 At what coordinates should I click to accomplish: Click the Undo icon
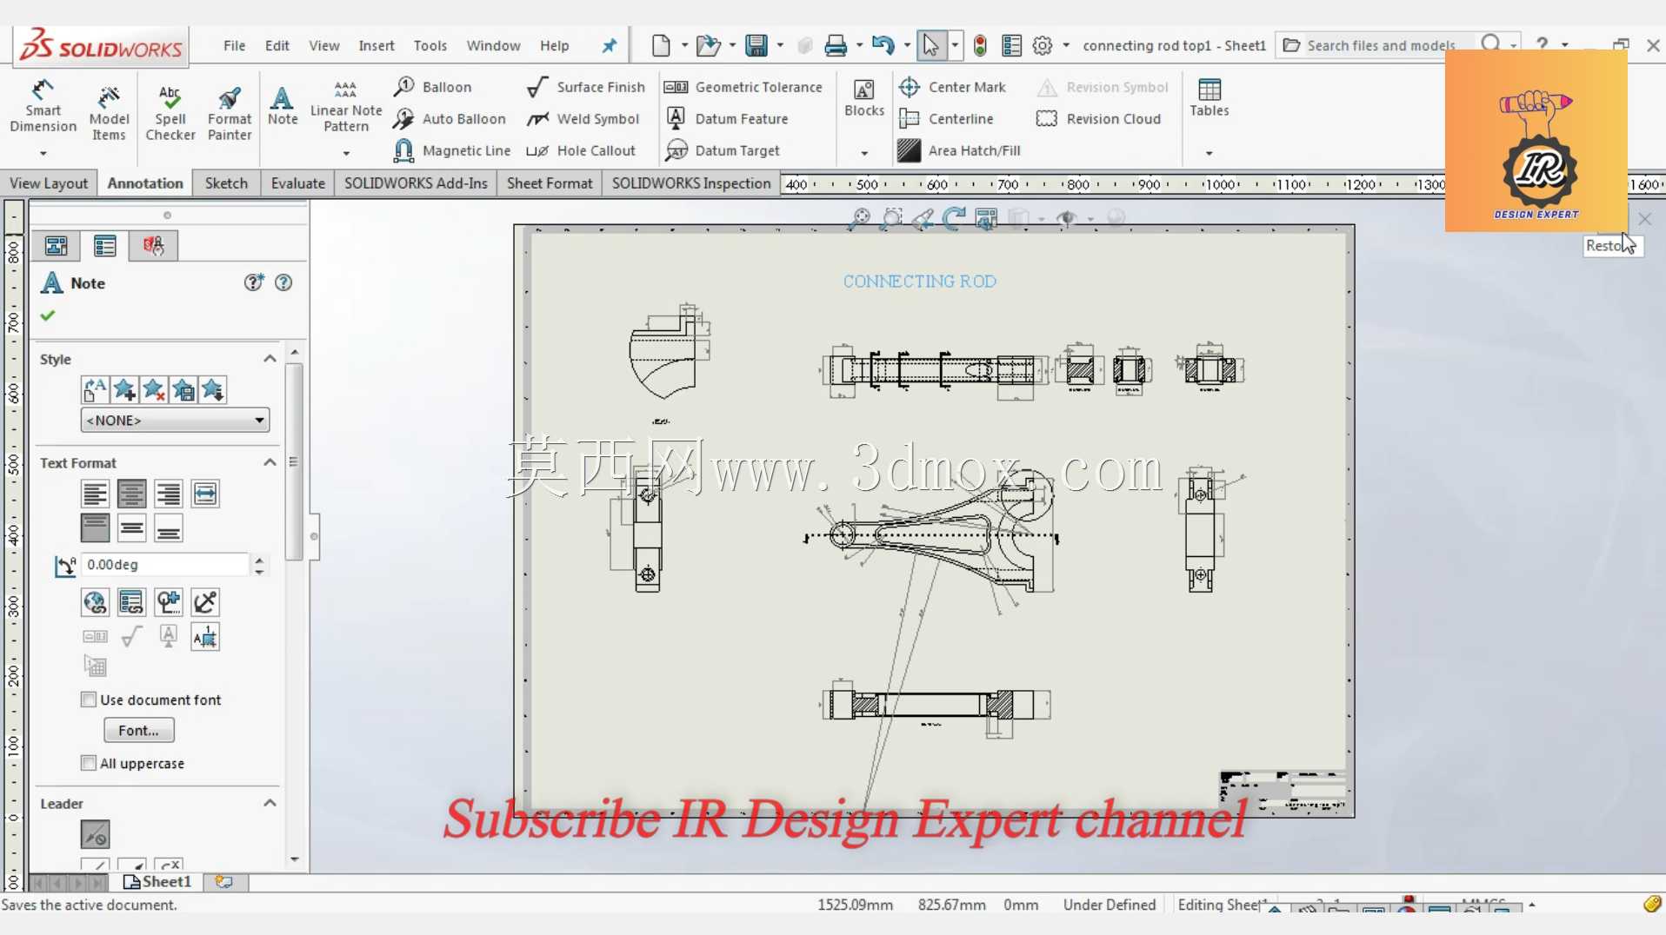pos(883,45)
